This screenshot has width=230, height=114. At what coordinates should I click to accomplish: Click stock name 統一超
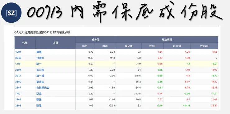coord(40,76)
